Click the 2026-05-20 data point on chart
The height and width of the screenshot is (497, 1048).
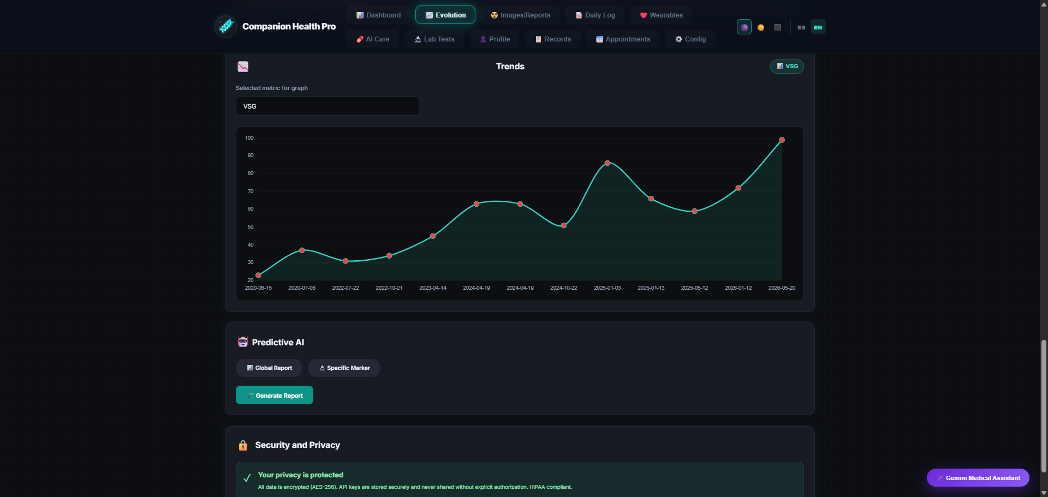click(782, 140)
